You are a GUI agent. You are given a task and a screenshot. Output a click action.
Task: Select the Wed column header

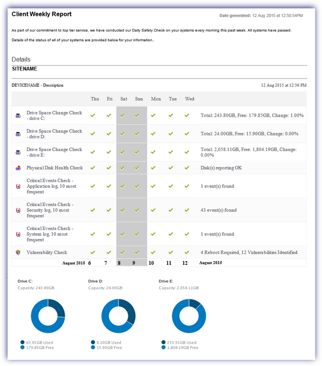point(189,99)
